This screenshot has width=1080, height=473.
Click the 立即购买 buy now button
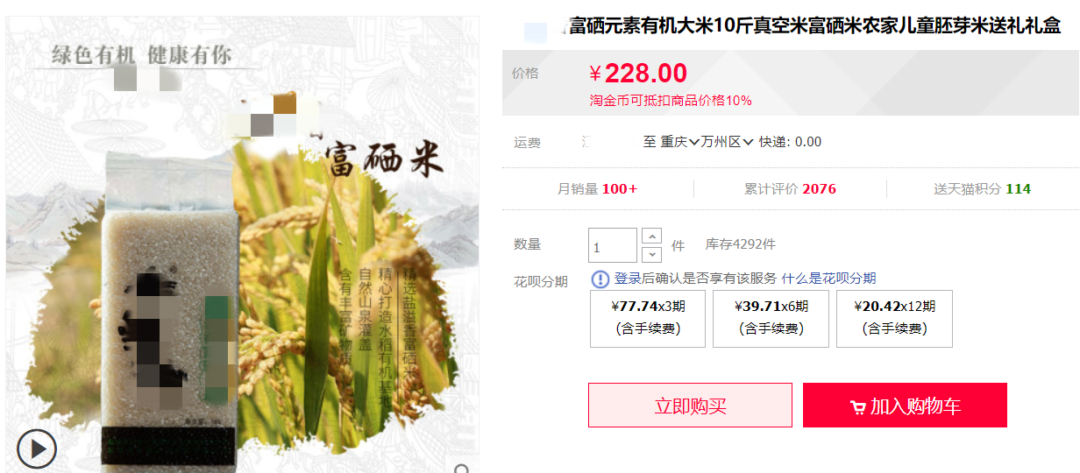tap(690, 406)
